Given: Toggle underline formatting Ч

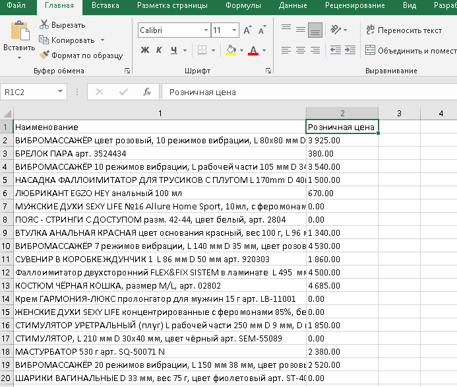Looking at the screenshot, I should 173,50.
